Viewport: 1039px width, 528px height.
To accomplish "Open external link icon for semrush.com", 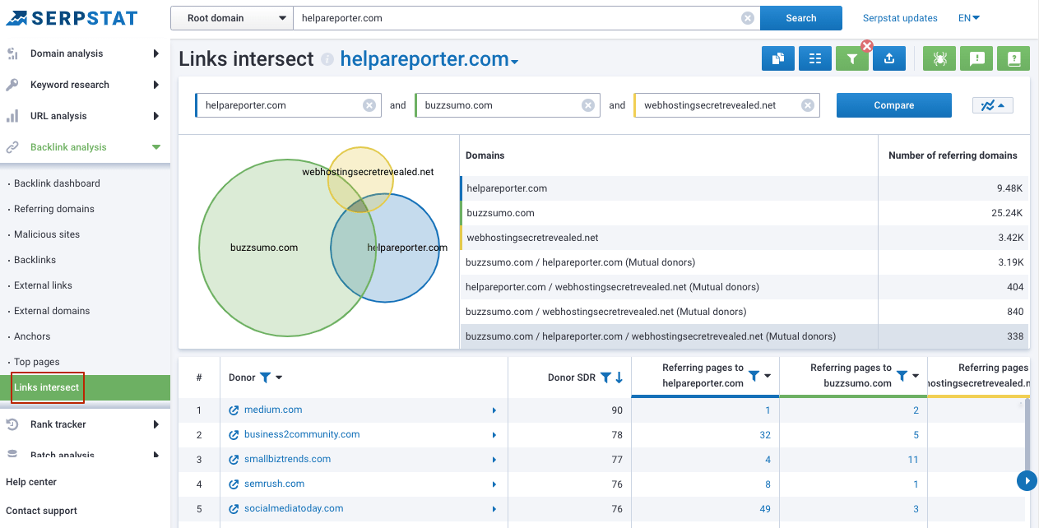I will point(234,484).
